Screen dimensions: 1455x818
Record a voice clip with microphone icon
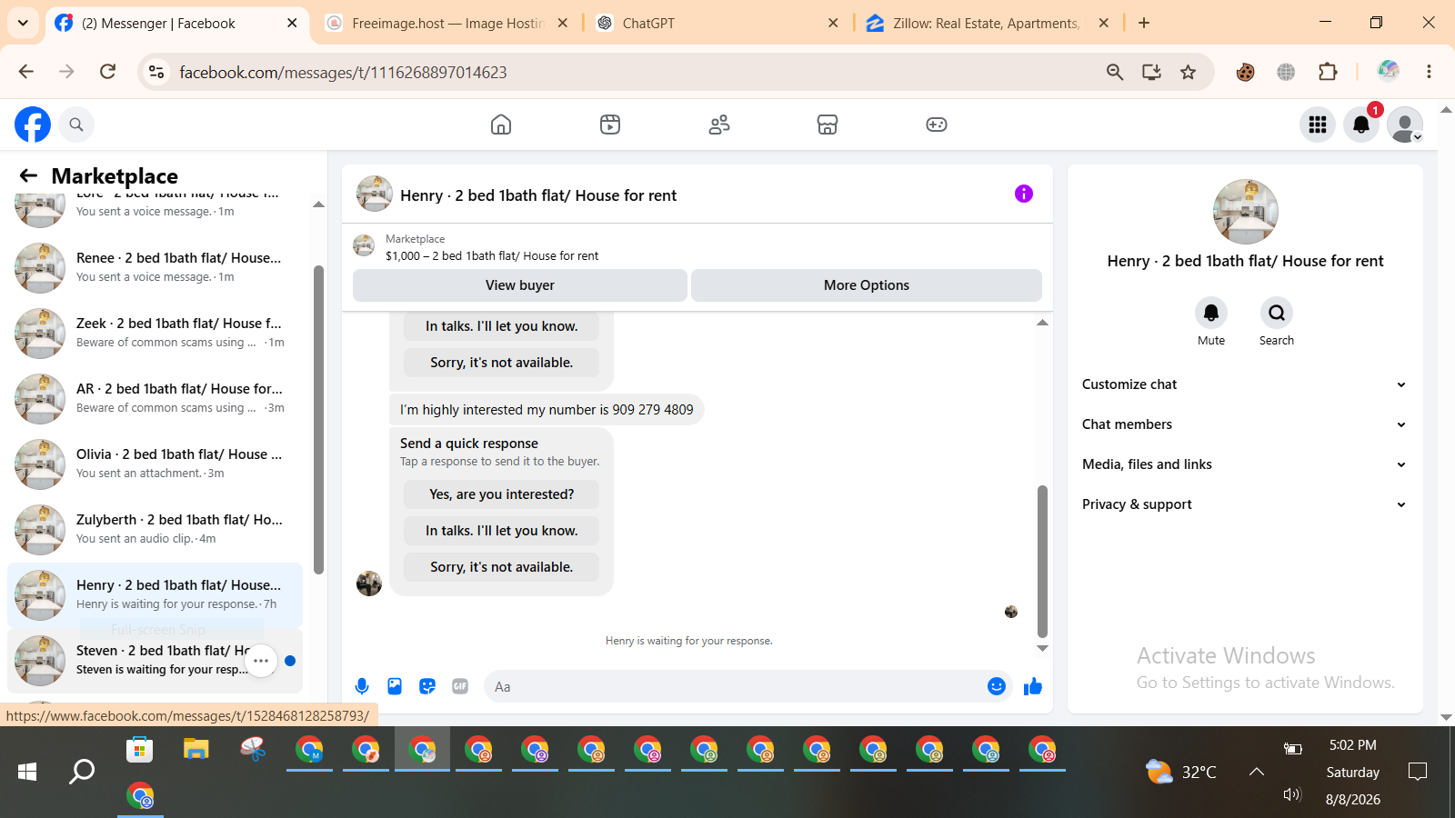[362, 686]
